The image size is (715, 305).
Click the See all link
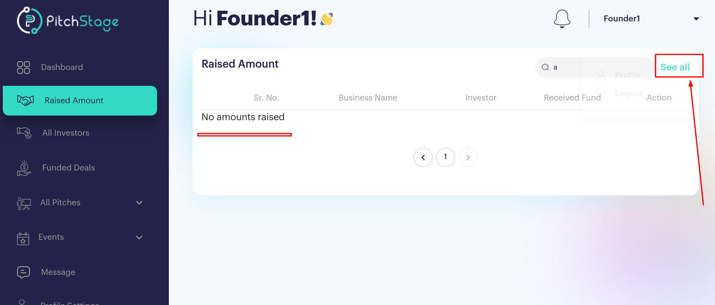click(x=675, y=67)
